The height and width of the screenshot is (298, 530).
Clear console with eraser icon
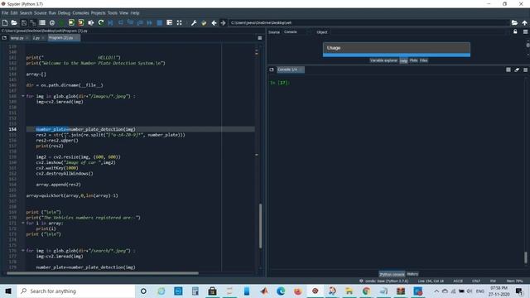(517, 70)
